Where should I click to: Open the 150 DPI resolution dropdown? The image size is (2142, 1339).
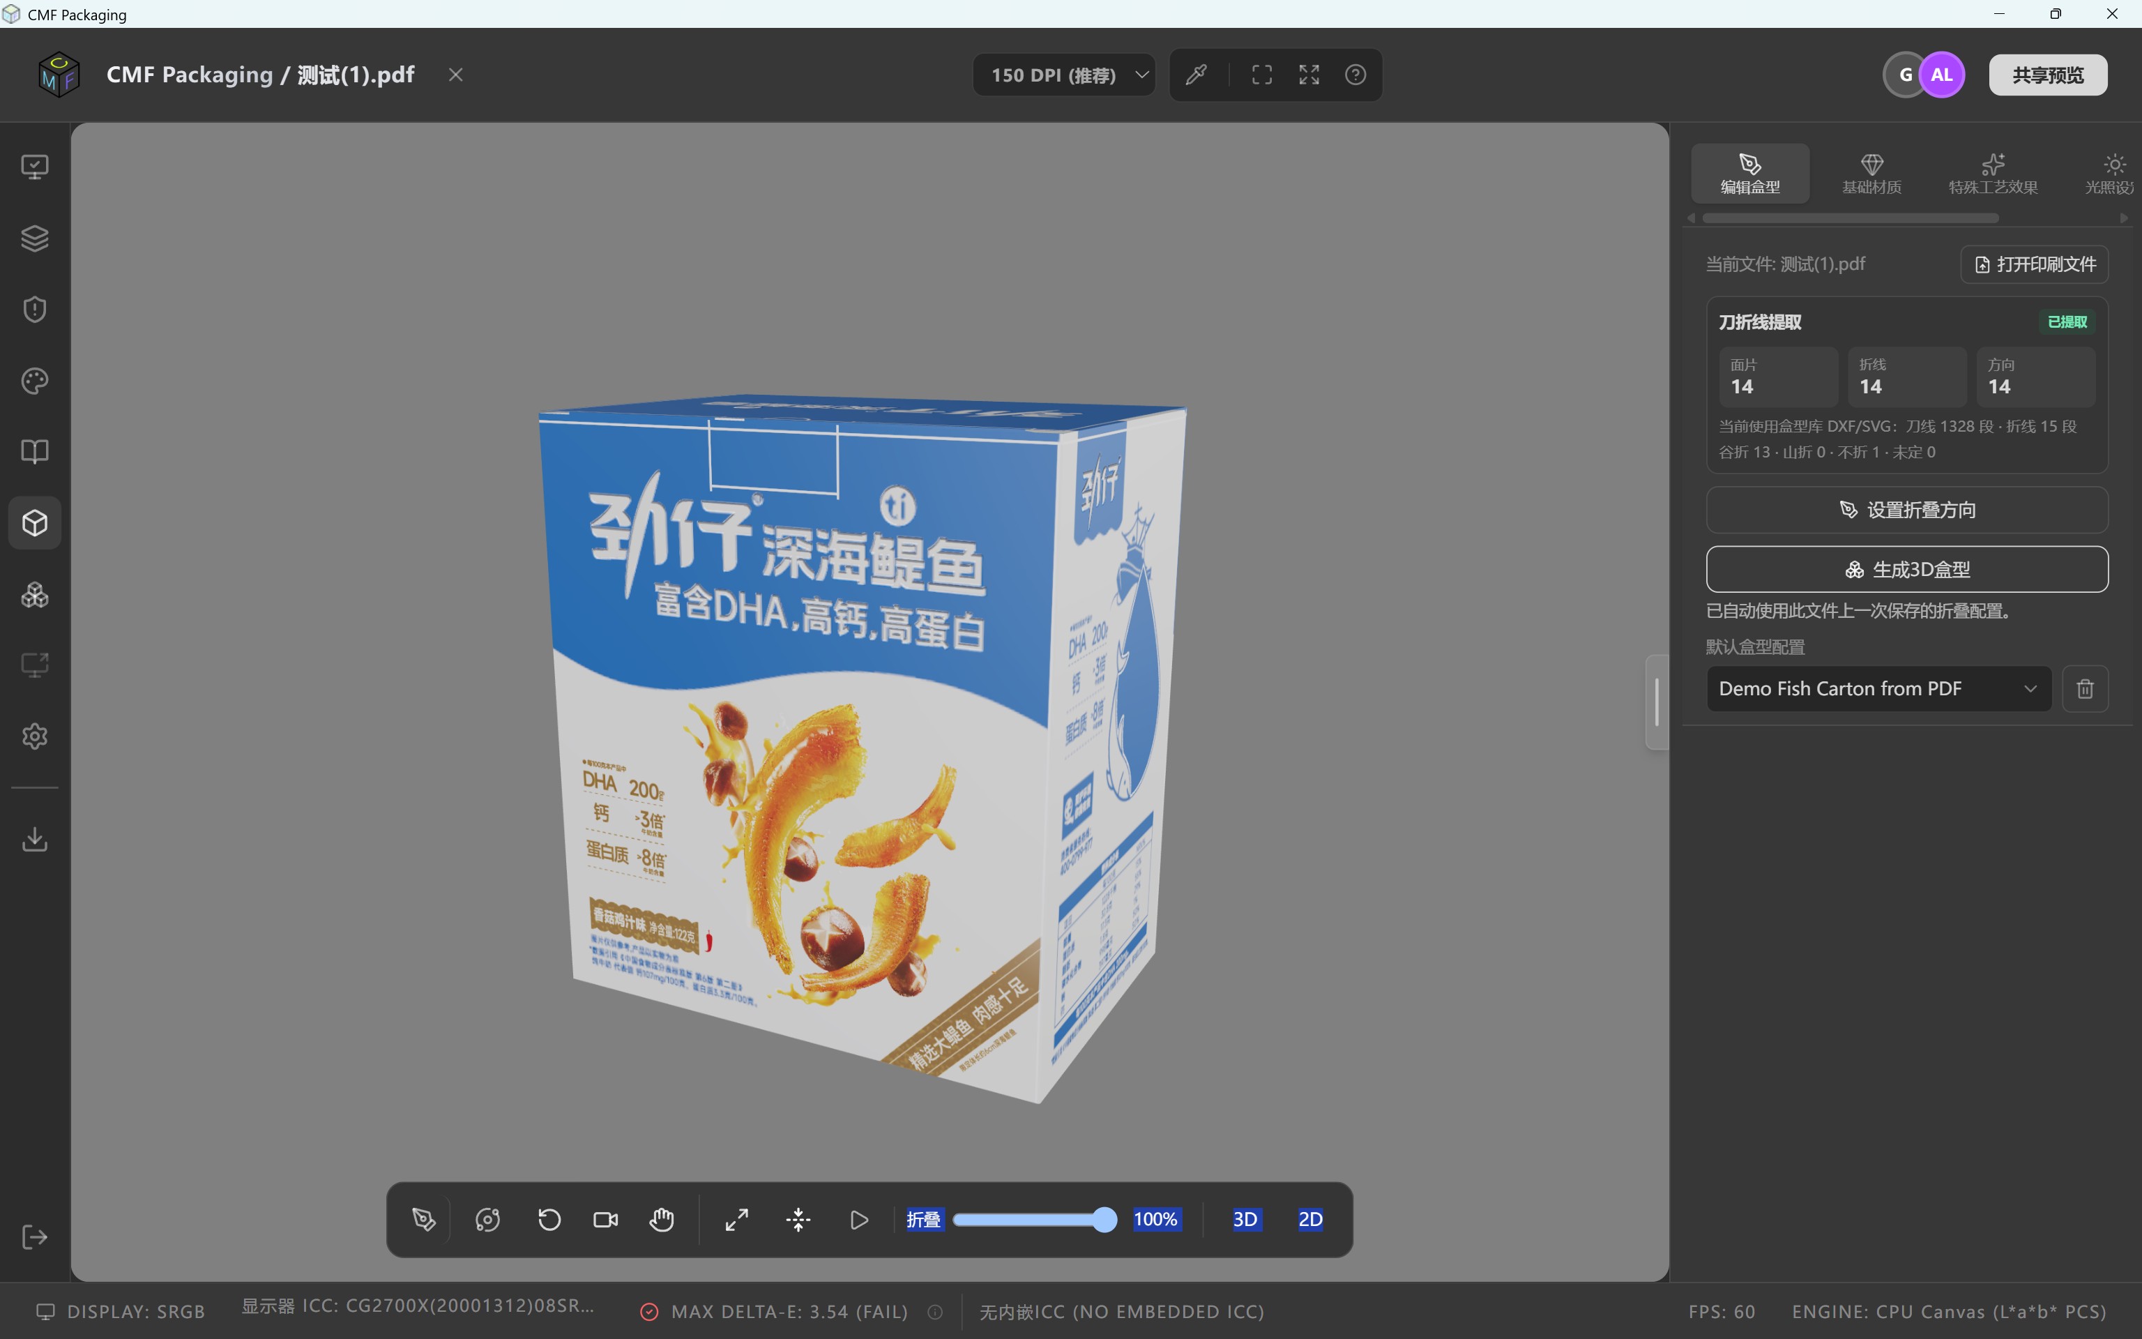coord(1064,75)
